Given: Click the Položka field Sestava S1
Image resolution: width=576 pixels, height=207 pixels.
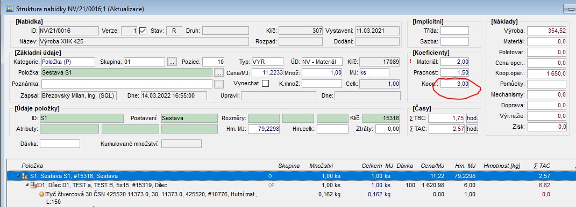Looking at the screenshot, I should pyautogui.click(x=127, y=72).
